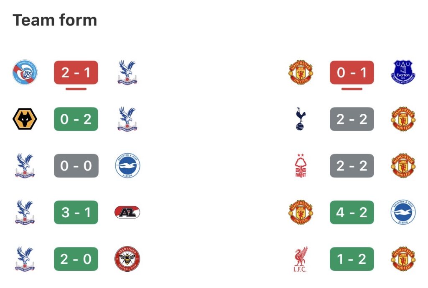Select the Everton club crest
This screenshot has height=288, width=428.
tap(403, 72)
